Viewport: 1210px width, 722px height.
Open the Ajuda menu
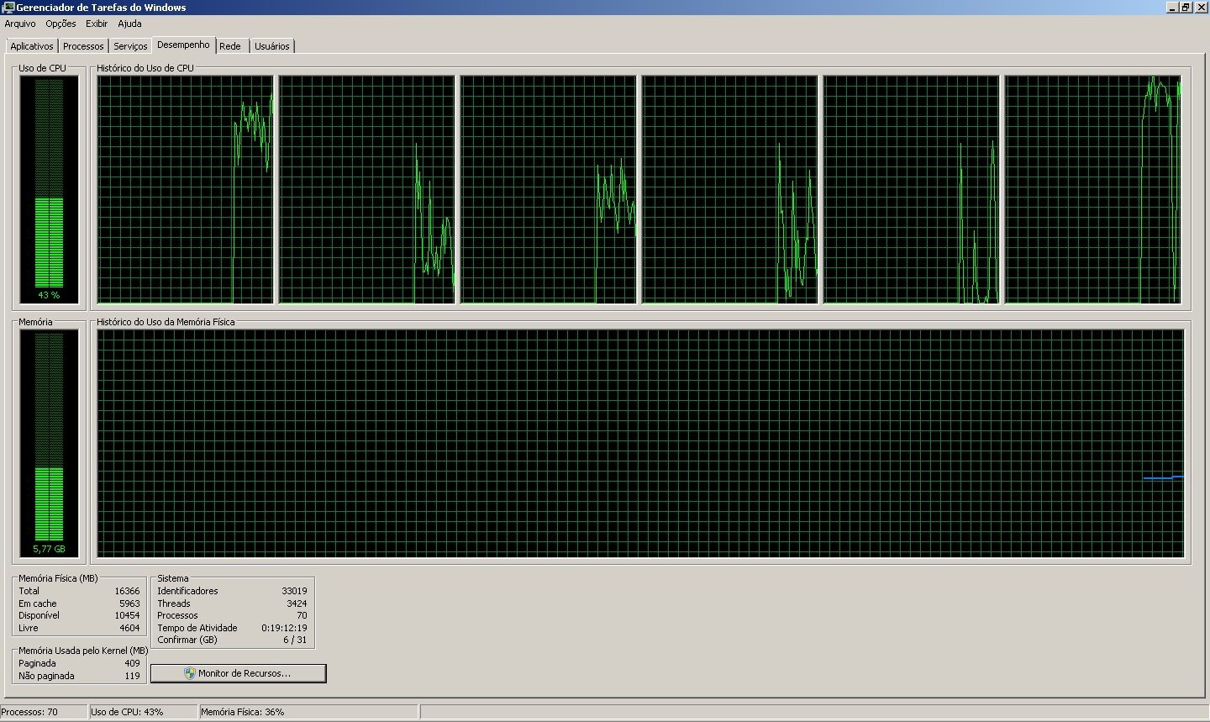129,24
